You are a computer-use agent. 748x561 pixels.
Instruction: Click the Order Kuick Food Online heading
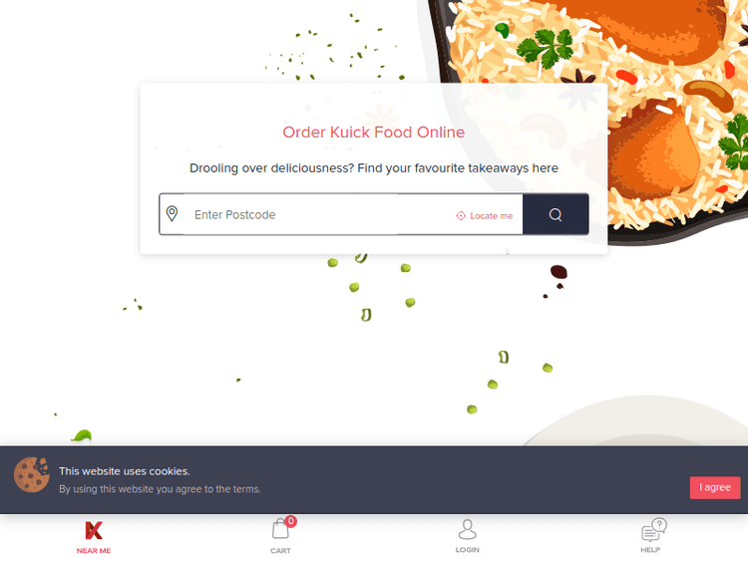[x=374, y=132]
